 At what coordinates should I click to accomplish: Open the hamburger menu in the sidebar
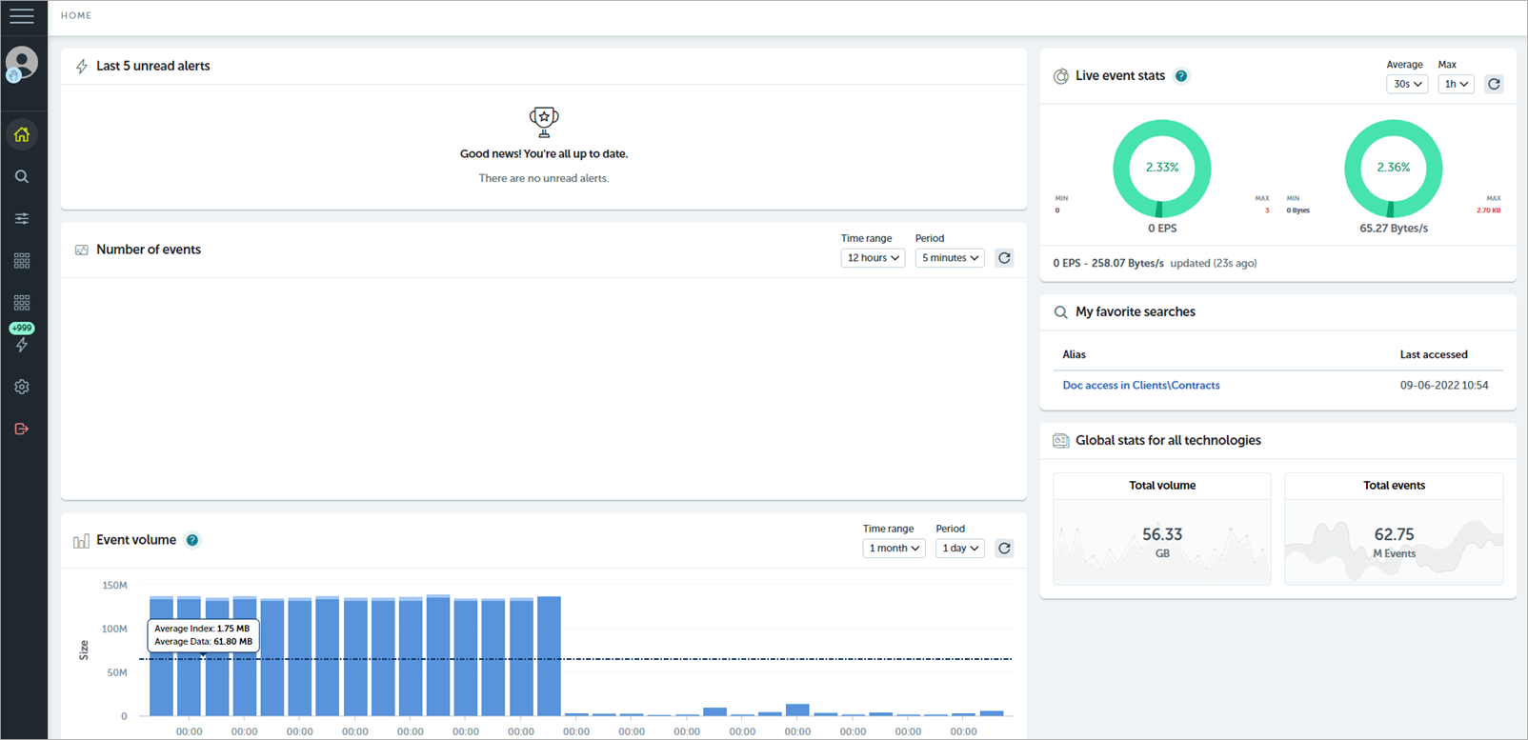click(x=21, y=16)
